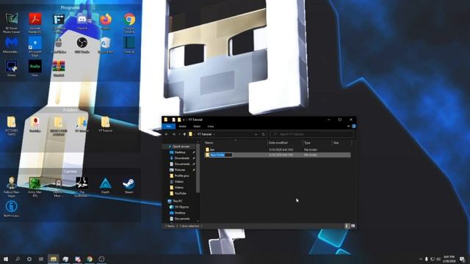470x264 pixels.
Task: Go forward in File Explorer
Action: (x=173, y=134)
